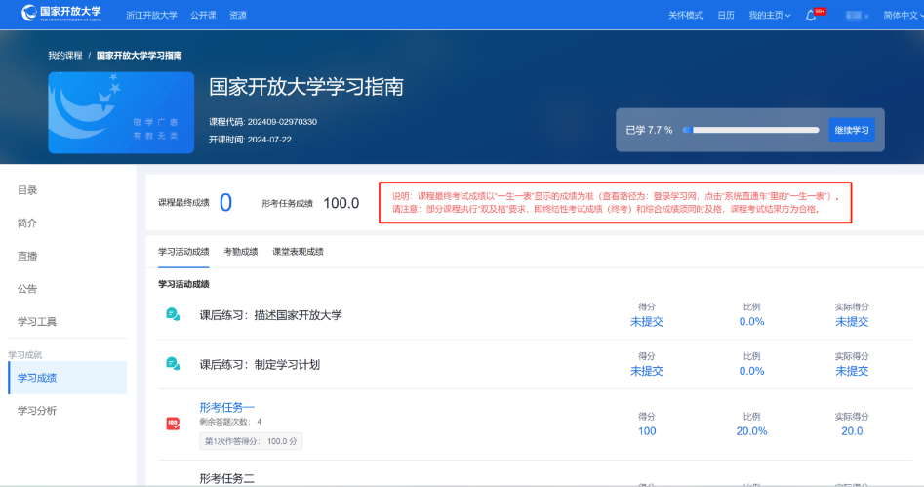This screenshot has width=924, height=487.
Task: Switch to the 课堂表现成绩 tab
Action: coord(298,252)
